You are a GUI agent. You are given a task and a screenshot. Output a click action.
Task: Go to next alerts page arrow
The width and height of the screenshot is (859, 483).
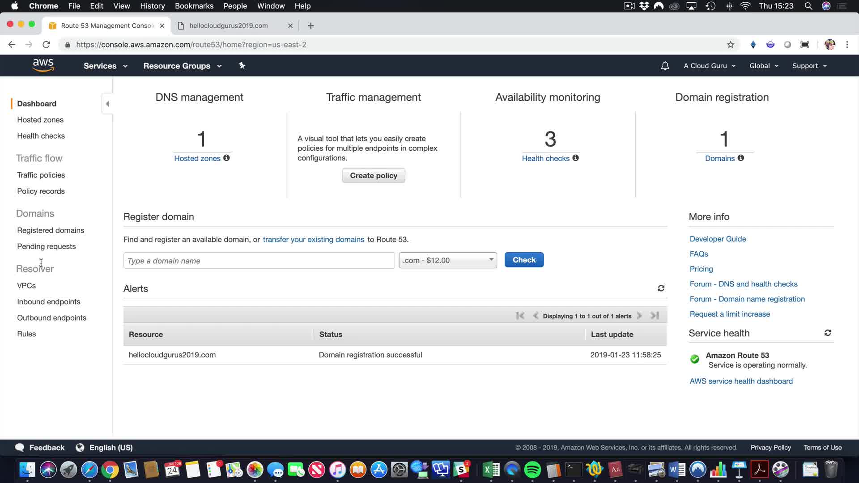(640, 316)
